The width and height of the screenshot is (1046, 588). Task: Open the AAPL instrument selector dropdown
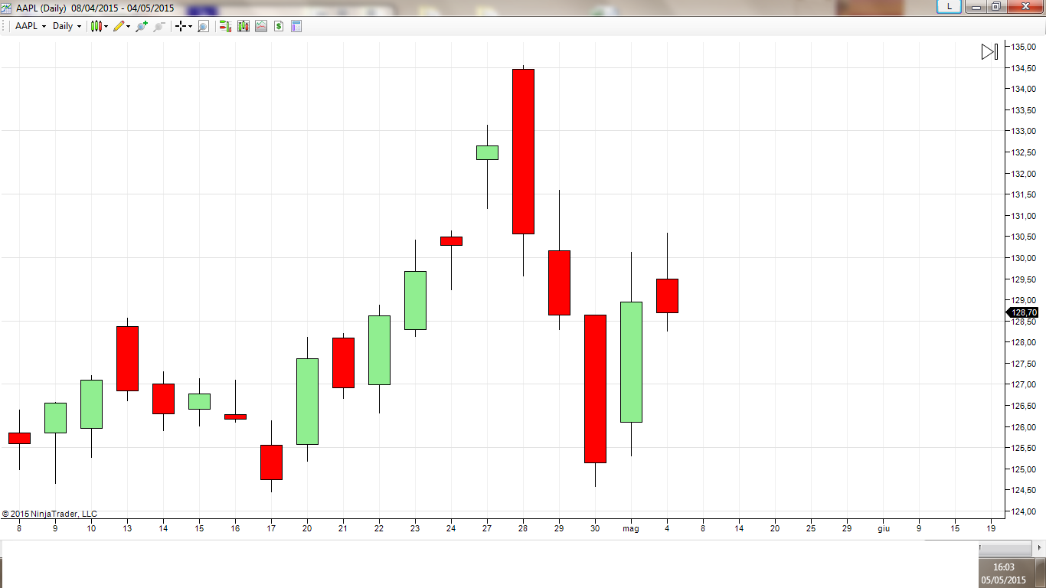31,26
